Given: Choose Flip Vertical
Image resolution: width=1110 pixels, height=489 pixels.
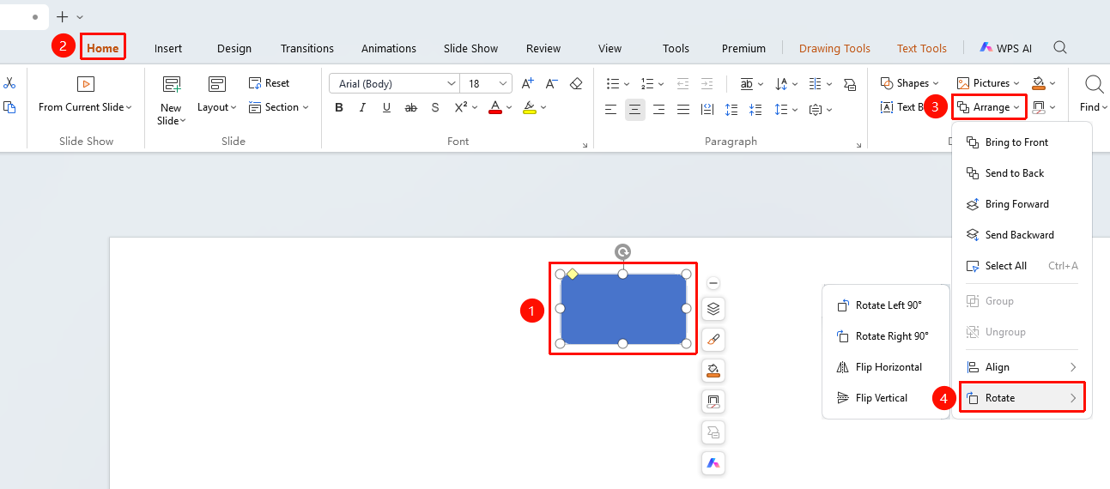Looking at the screenshot, I should click(885, 398).
